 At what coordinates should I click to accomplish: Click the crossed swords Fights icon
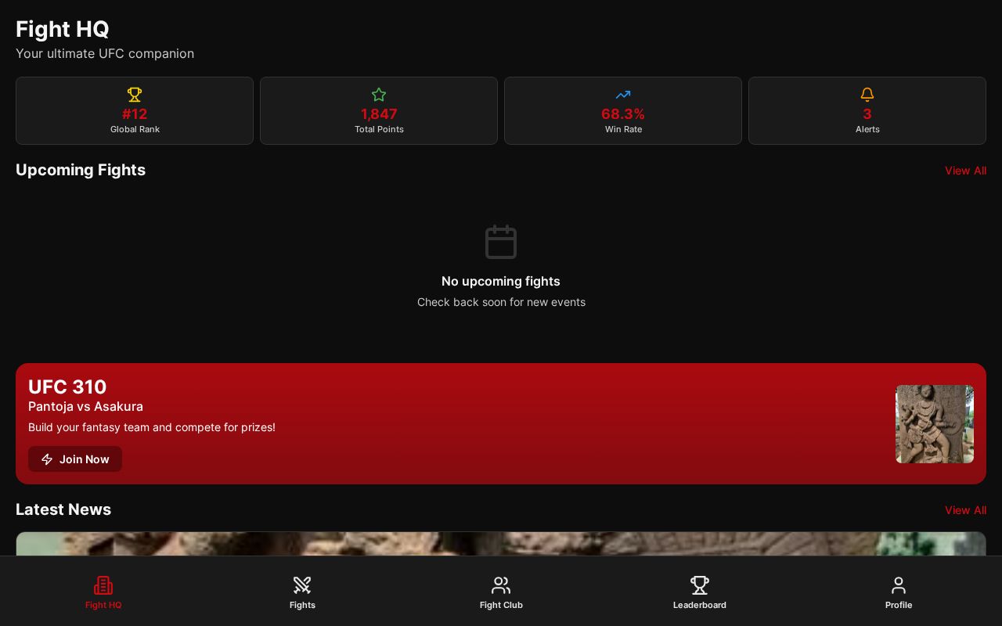point(302,585)
